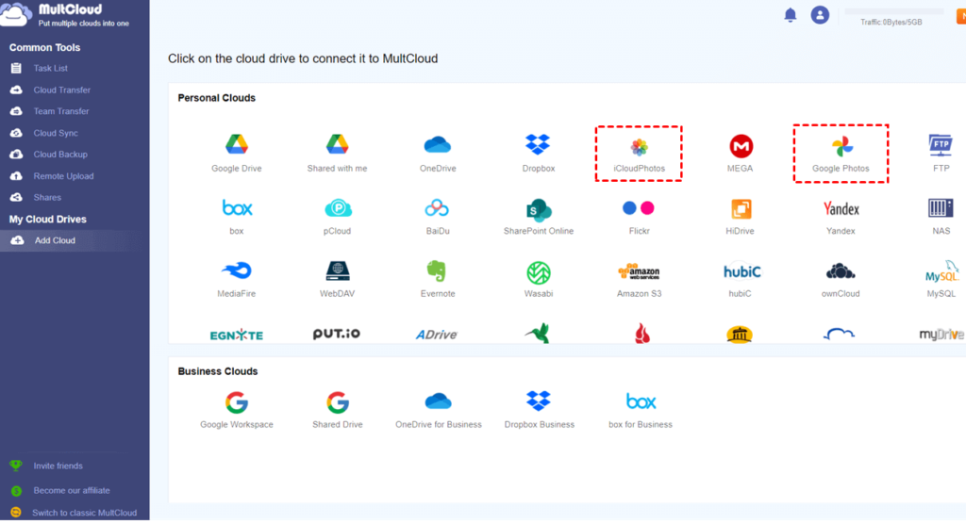
Task: Click the iCloudPhotos icon
Action: point(639,147)
